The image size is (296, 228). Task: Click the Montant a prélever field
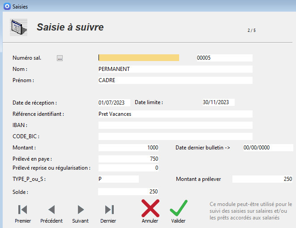[x=262, y=179]
